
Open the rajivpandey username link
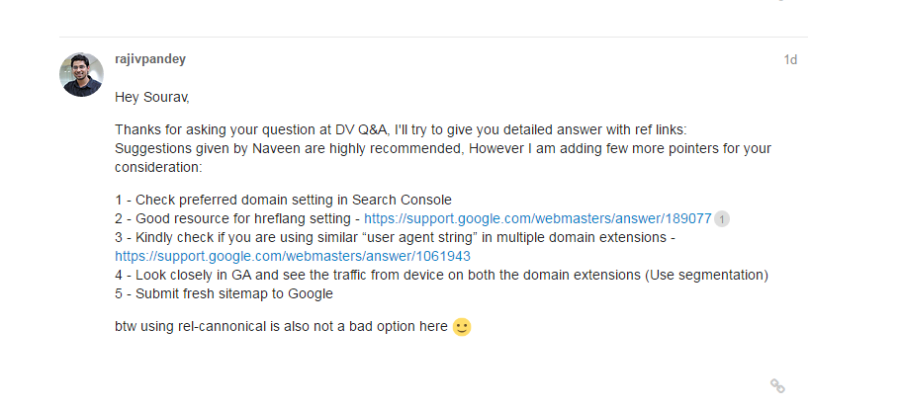coord(150,59)
